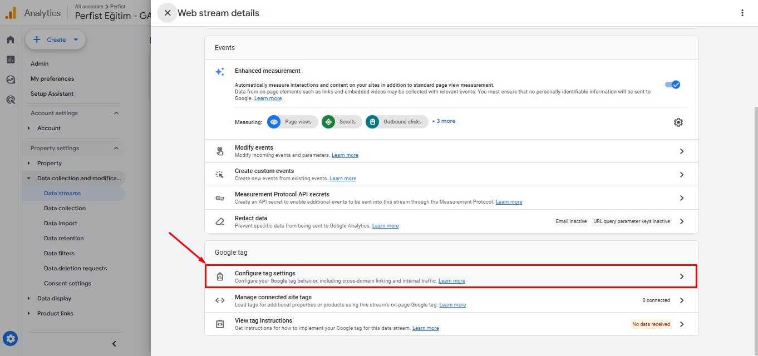Open the Reports icon in sidebar
This screenshot has width=758, height=356.
click(x=11, y=60)
